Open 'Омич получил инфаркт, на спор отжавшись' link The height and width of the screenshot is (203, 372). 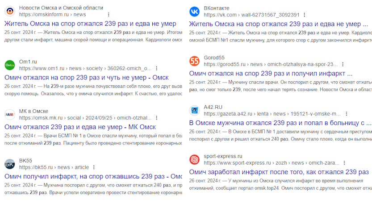pyautogui.click(x=93, y=176)
